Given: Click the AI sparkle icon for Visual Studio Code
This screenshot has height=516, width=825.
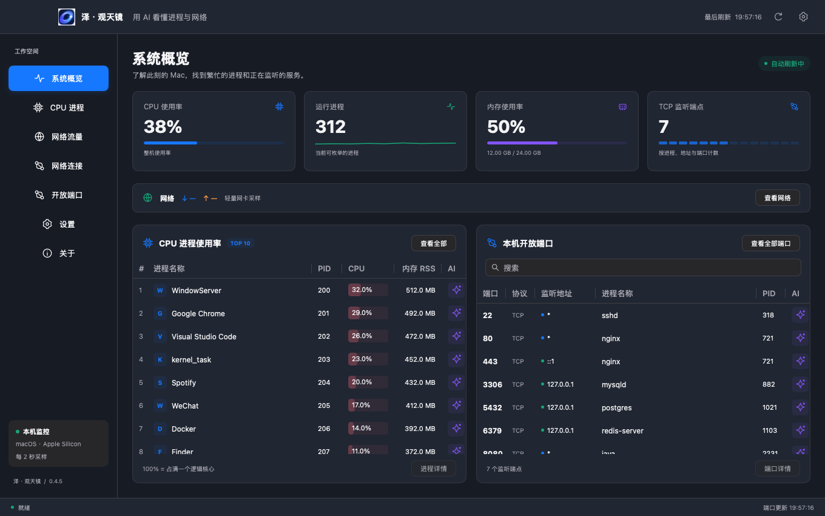Looking at the screenshot, I should [456, 336].
